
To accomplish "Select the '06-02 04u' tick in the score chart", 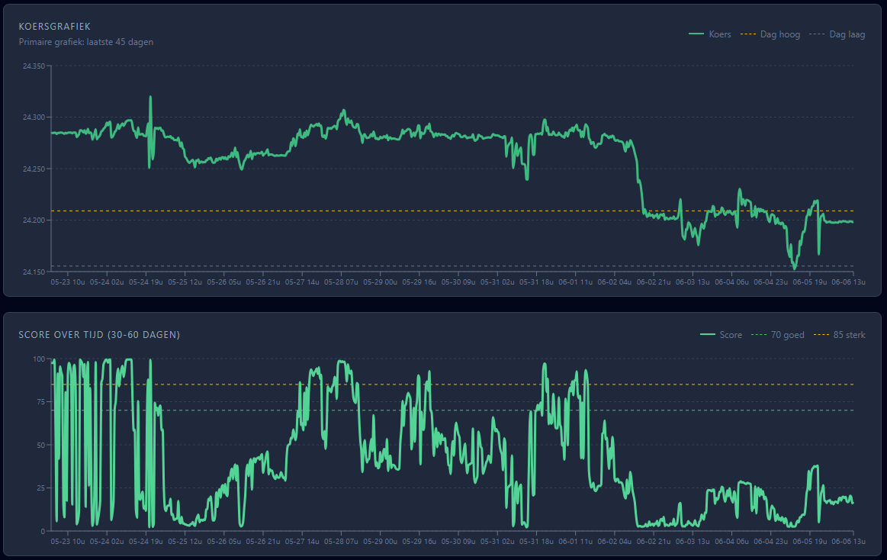I will pos(614,542).
